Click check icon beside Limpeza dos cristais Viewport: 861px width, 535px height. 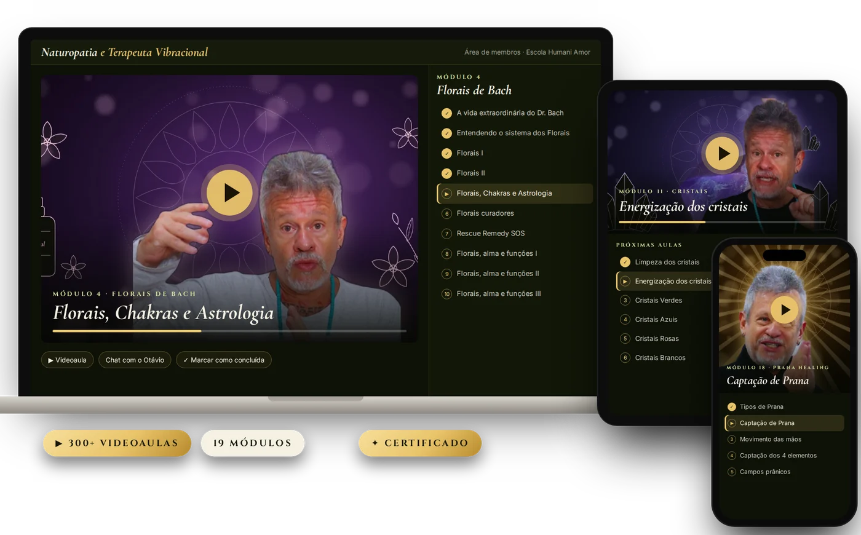point(625,262)
